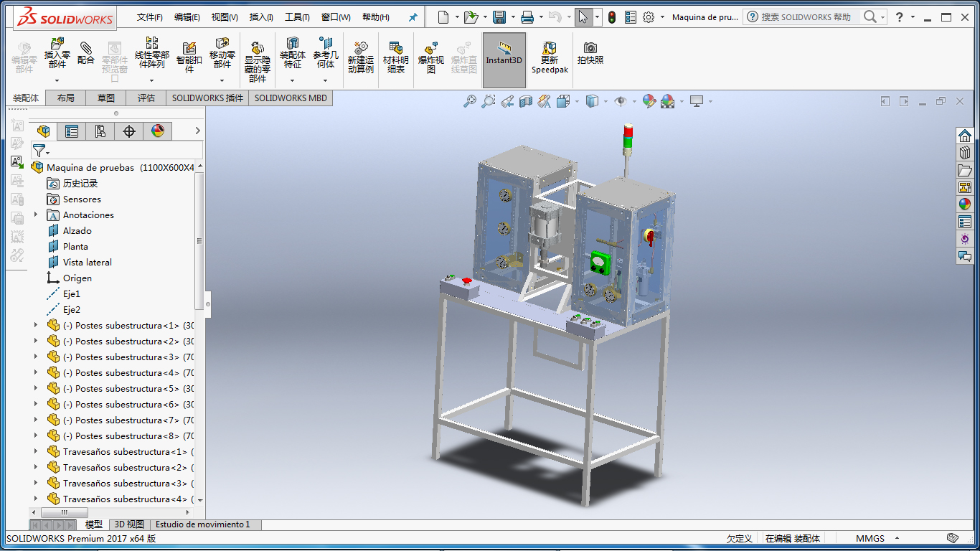Open SOLIDWORKS Resources home icon
The image size is (980, 551).
click(x=965, y=135)
